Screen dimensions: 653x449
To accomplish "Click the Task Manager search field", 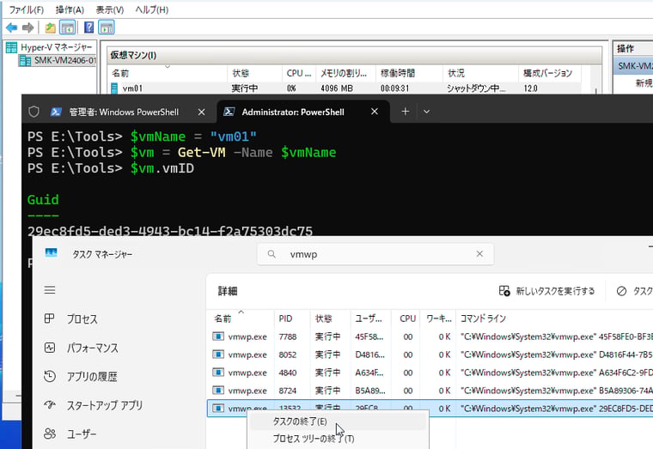I will [x=375, y=254].
